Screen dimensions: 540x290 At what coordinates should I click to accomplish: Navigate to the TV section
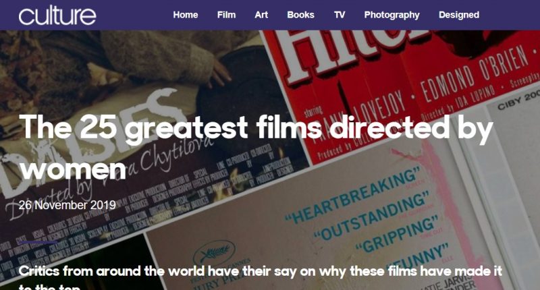(x=340, y=15)
